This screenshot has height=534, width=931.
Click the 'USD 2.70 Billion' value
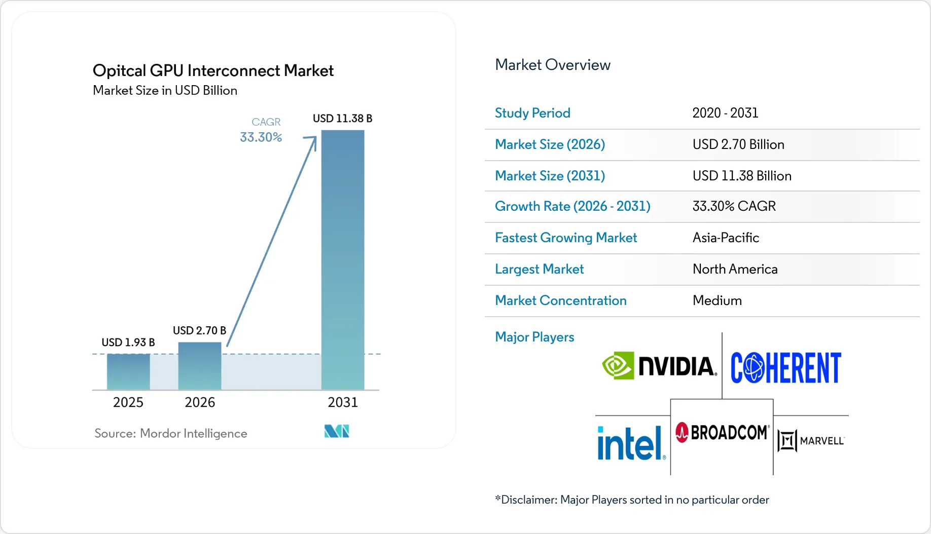(x=738, y=144)
